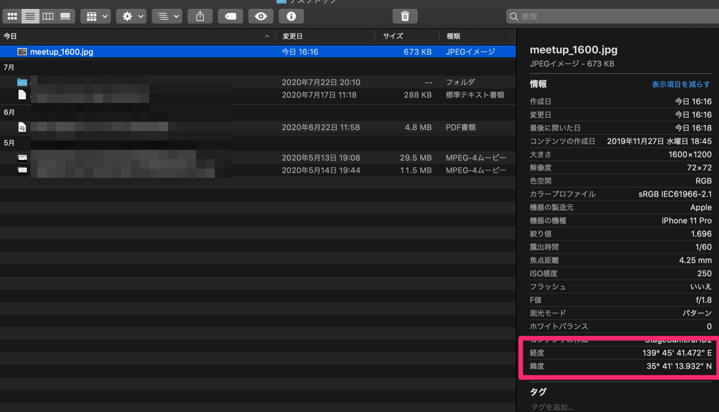719x412 pixels.
Task: Click the JPEGイメージ kind cell
Action: [x=470, y=52]
